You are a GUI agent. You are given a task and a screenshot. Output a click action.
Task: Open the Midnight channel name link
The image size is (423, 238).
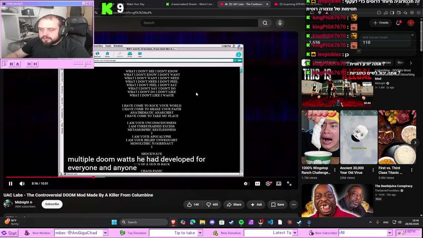coord(22,202)
